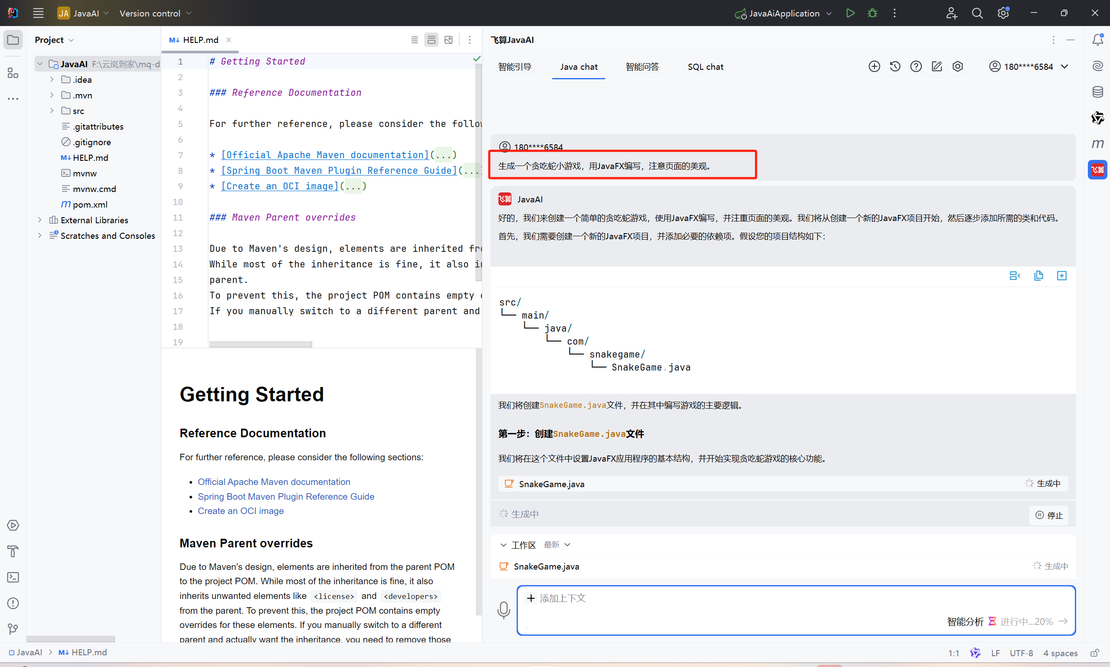Click the chat history clock icon
Screen dimensions: 1110x667
tap(895, 66)
